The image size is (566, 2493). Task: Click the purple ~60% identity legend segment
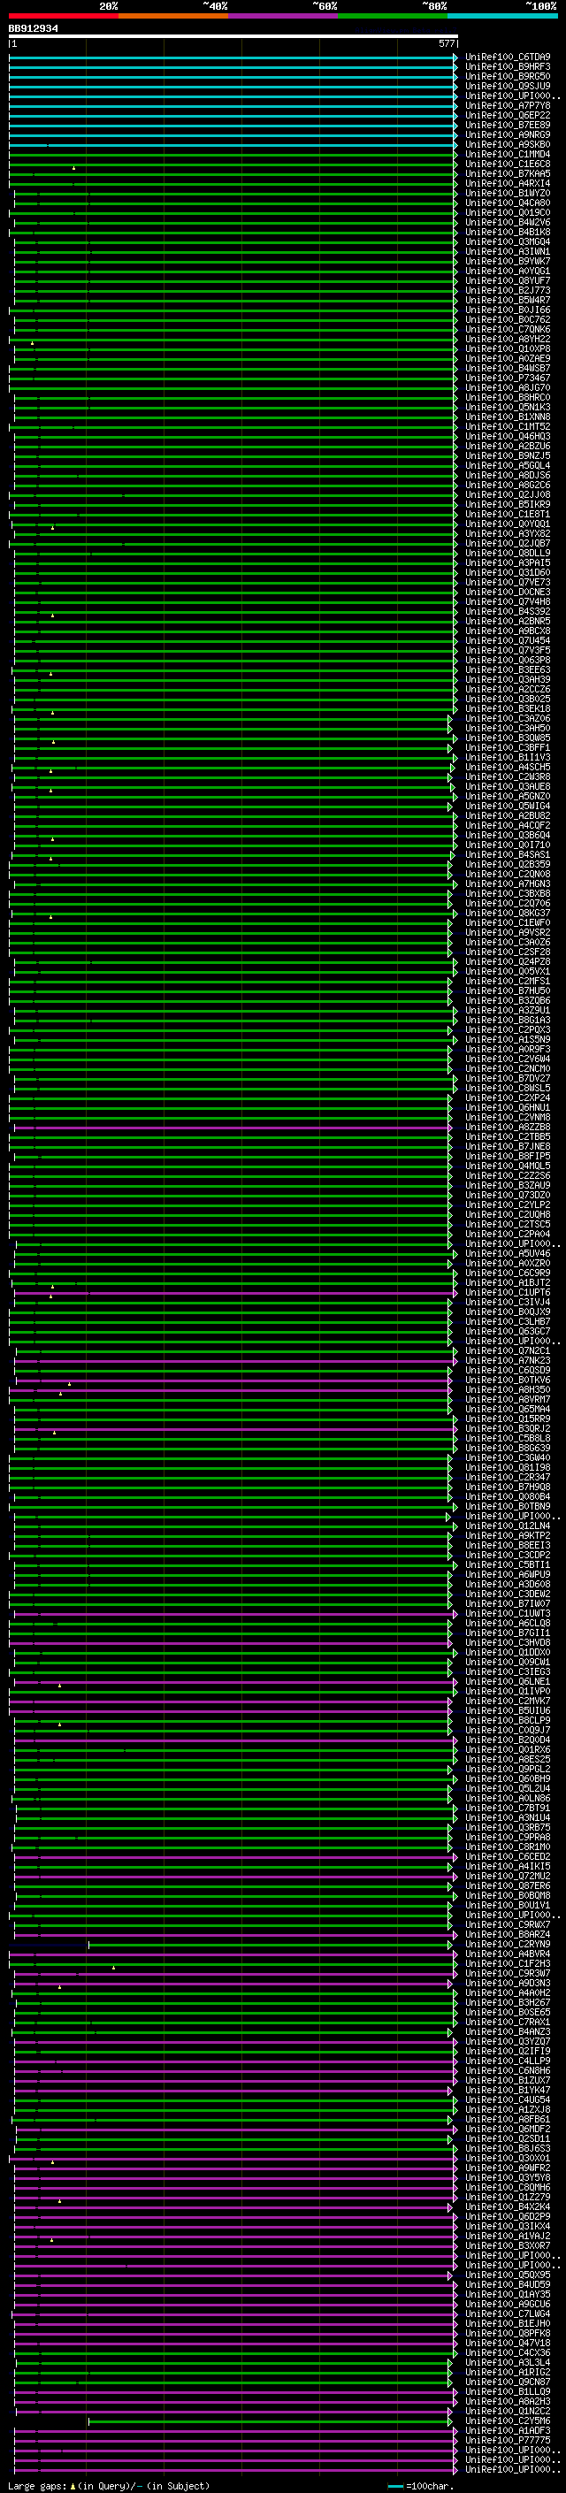284,16
